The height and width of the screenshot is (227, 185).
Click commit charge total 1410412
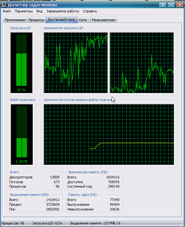[x=53, y=200]
